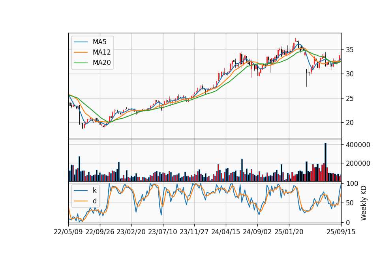Click the 25/01/20 date tick label
The height and width of the screenshot is (273, 379).
coord(289,232)
